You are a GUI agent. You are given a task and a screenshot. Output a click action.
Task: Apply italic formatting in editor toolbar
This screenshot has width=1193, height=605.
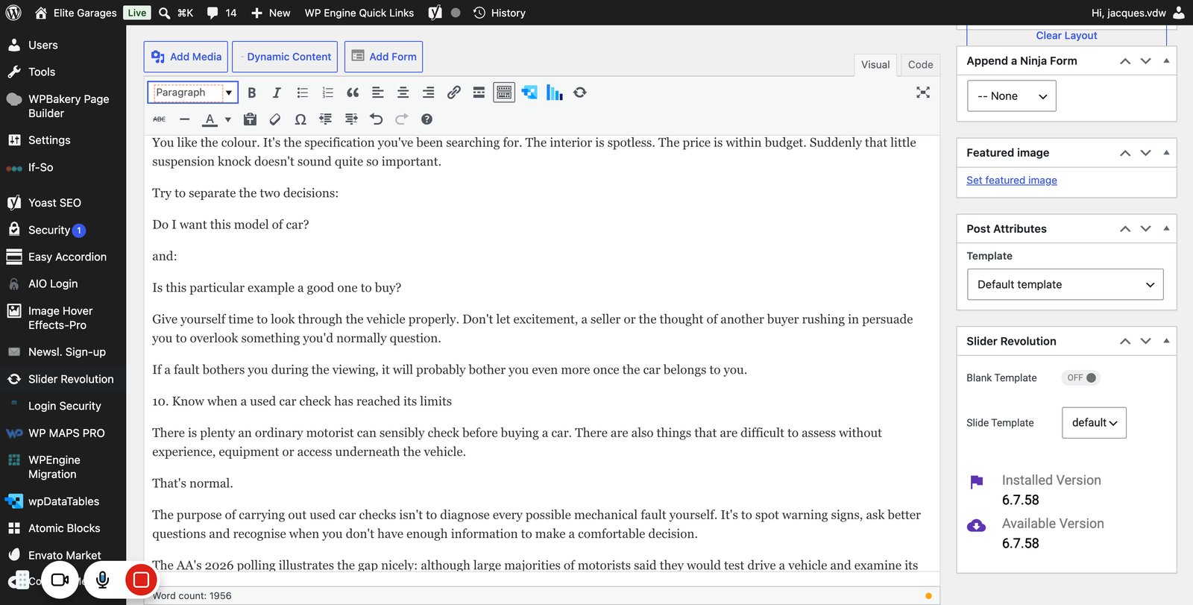click(277, 93)
